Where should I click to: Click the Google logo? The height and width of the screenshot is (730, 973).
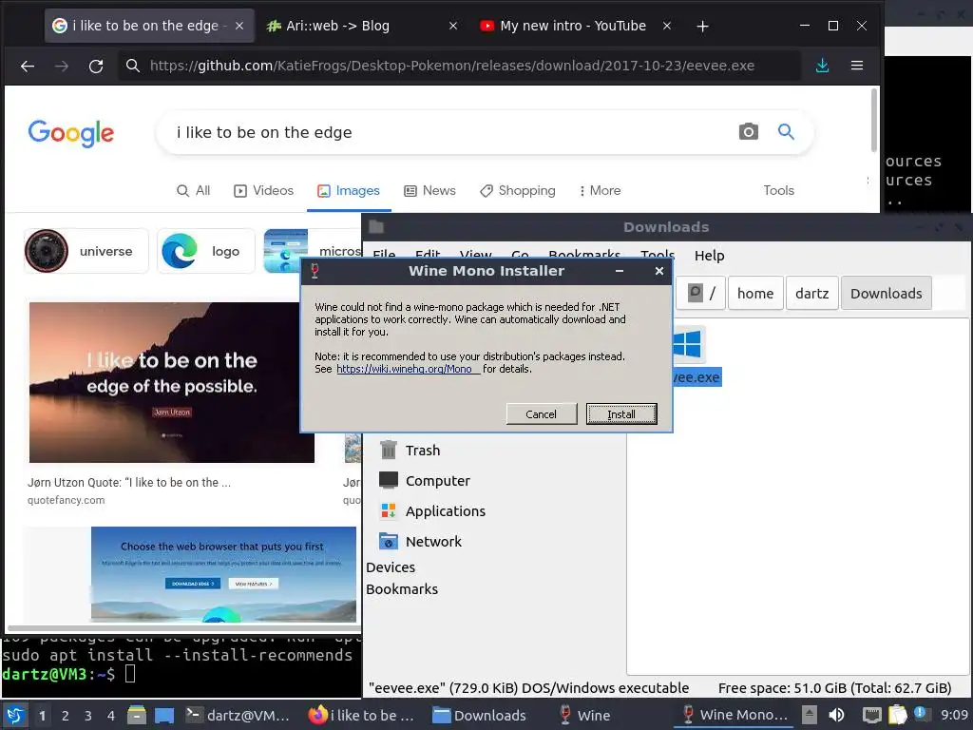70,132
